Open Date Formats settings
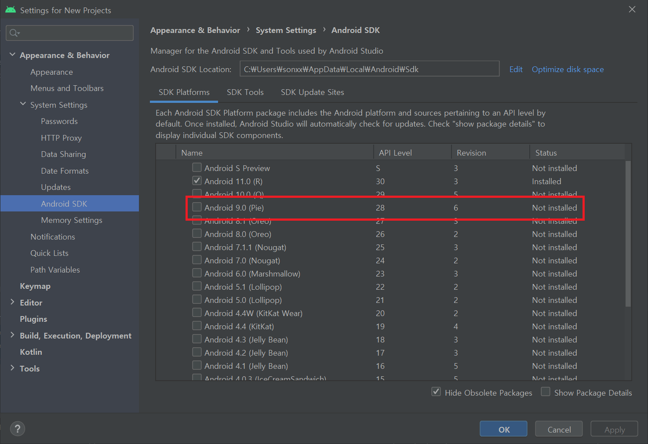648x444 pixels. pos(65,171)
